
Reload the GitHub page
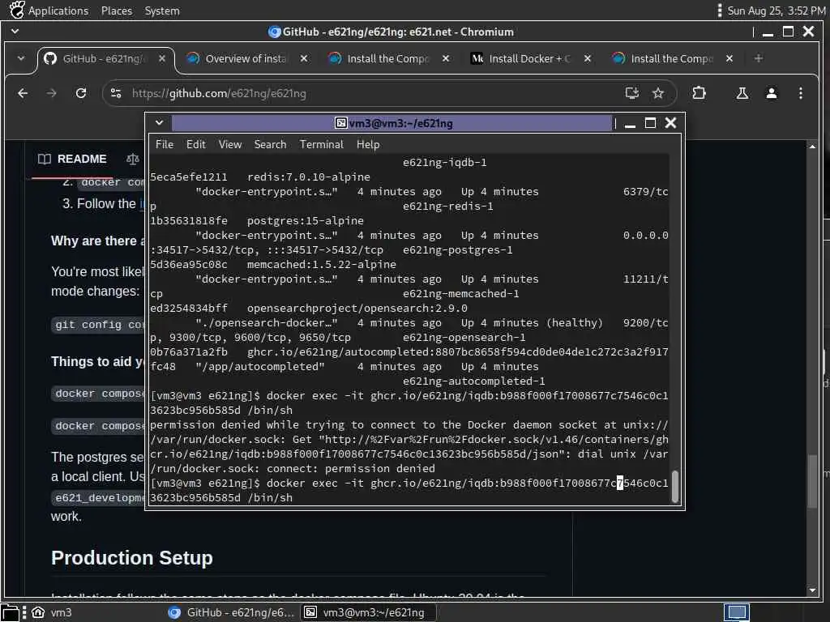click(x=81, y=94)
